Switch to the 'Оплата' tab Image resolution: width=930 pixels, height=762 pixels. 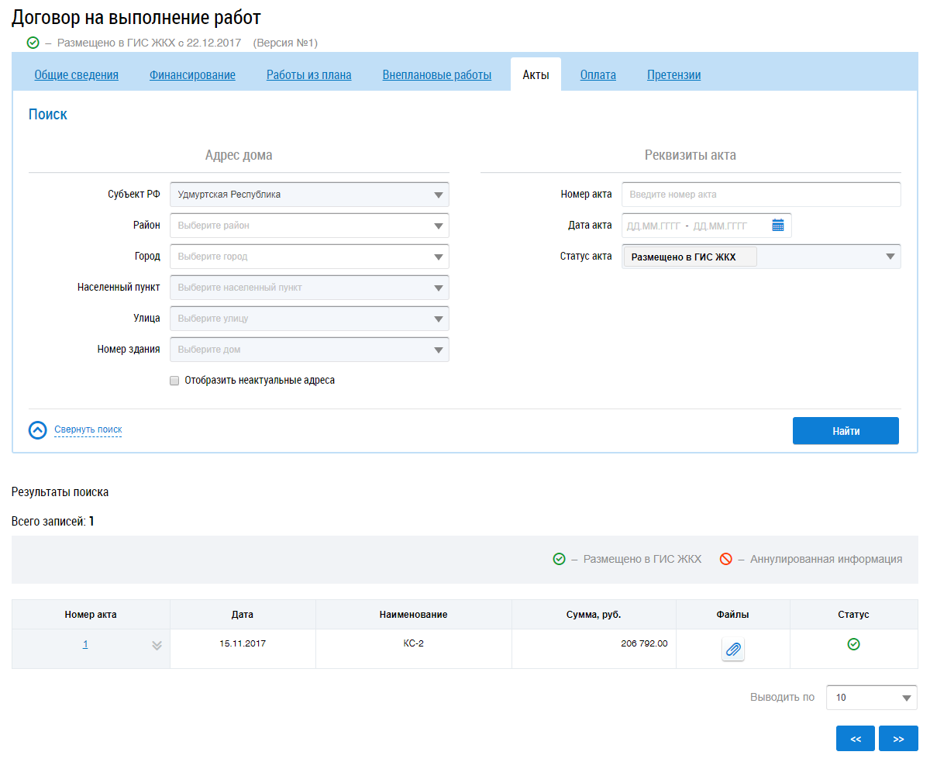(x=598, y=75)
